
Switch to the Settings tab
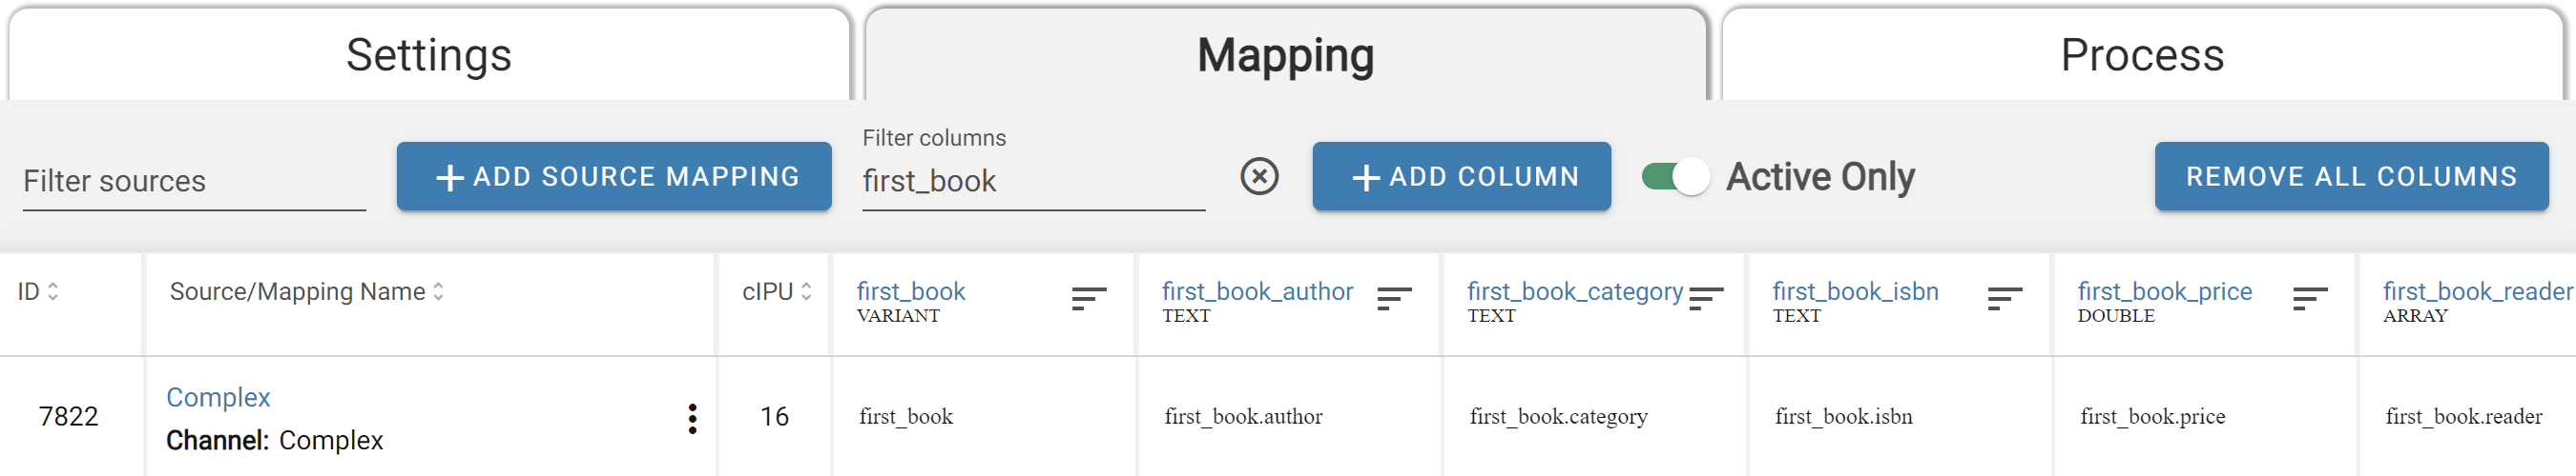pyautogui.click(x=429, y=55)
